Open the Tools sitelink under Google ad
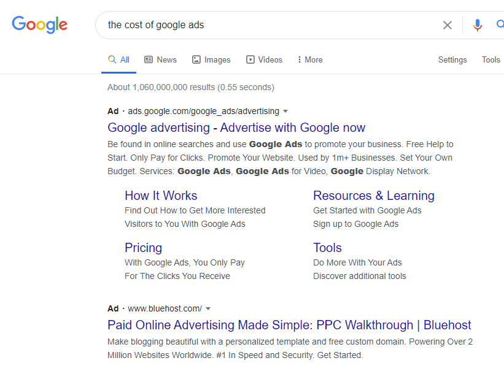This screenshot has height=382, width=504. (x=327, y=248)
